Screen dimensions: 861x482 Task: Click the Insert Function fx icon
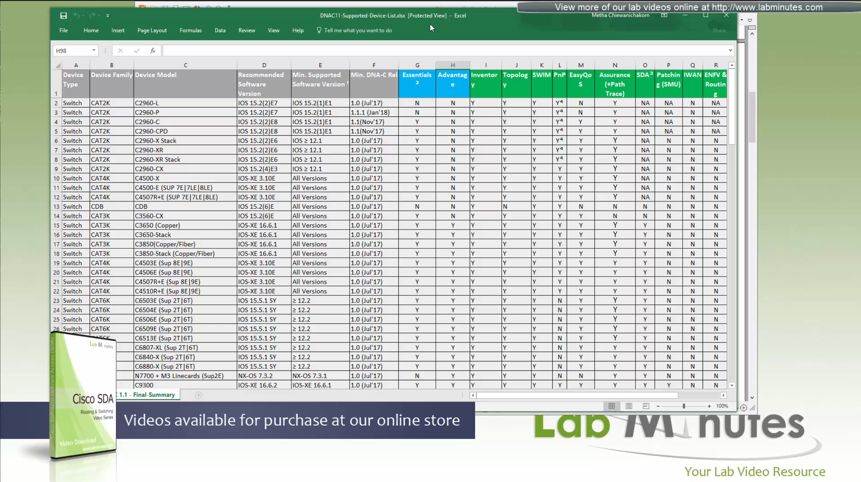pos(153,51)
